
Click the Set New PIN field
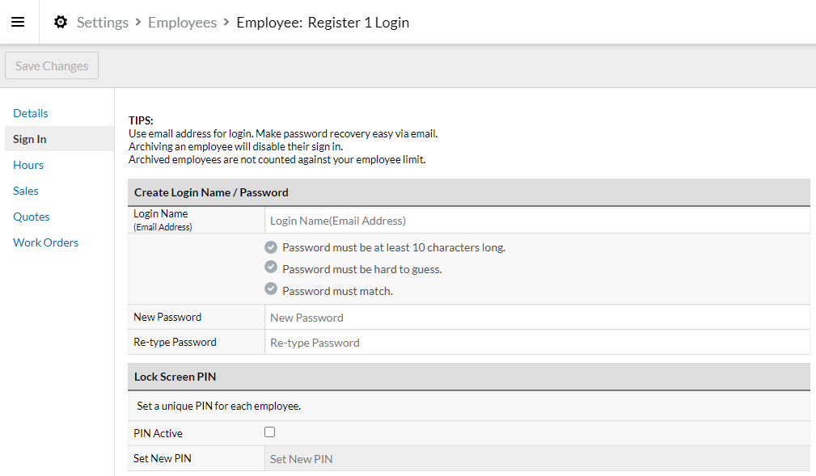click(x=536, y=459)
